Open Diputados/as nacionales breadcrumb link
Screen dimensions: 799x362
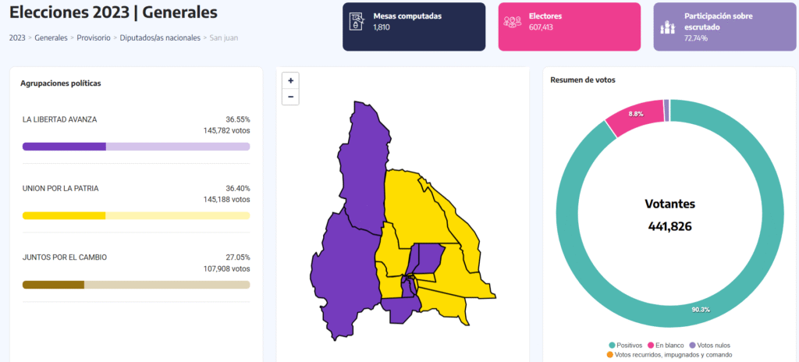(x=160, y=37)
